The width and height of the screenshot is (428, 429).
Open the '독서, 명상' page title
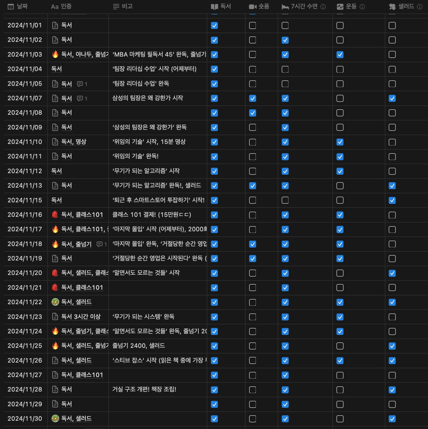[x=74, y=142]
